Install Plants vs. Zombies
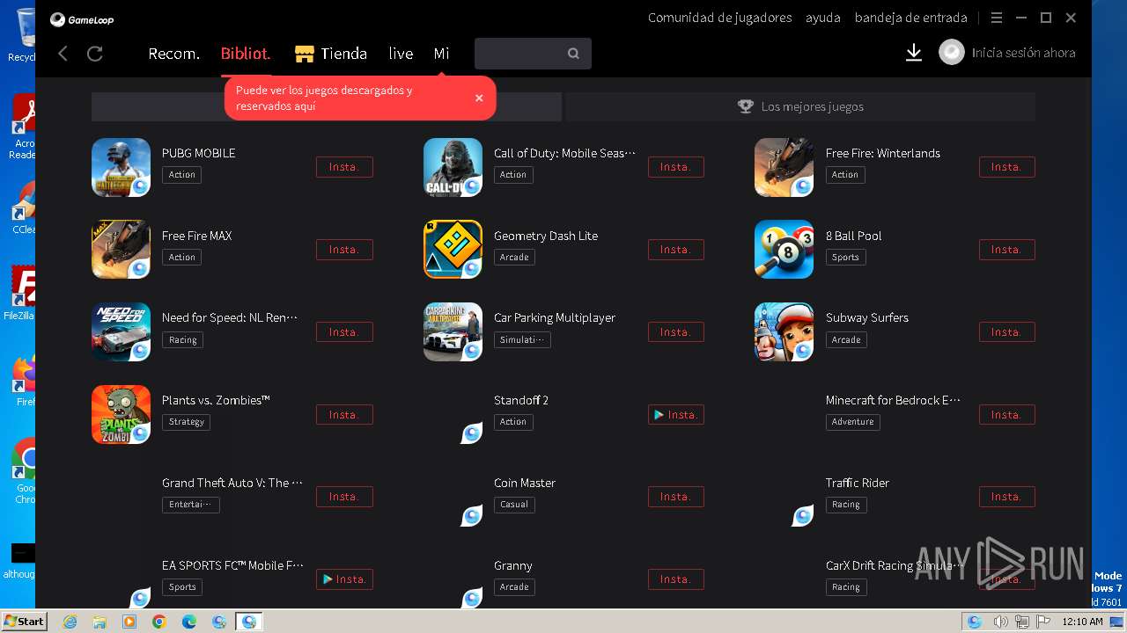Image resolution: width=1127 pixels, height=633 pixels. coord(344,415)
